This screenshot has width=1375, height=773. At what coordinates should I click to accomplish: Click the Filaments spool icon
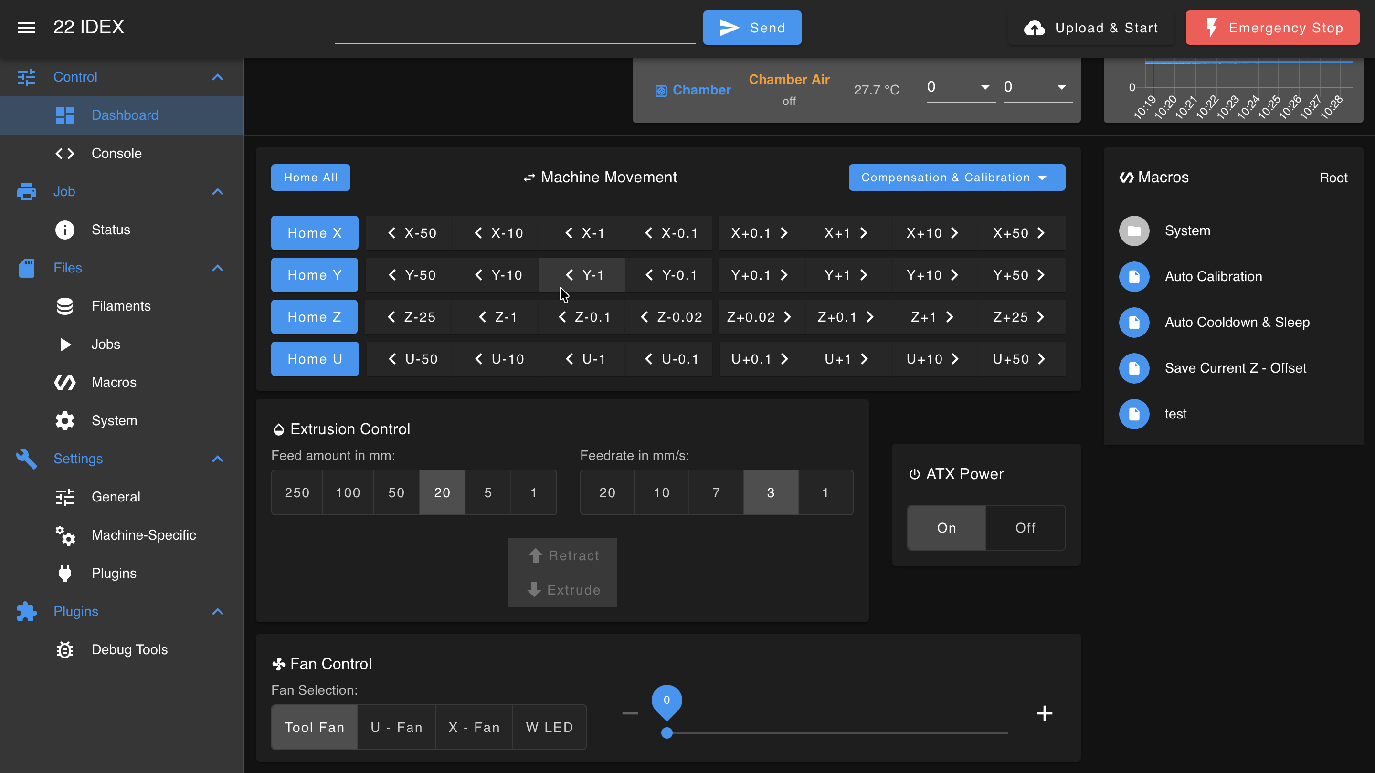pyautogui.click(x=64, y=306)
